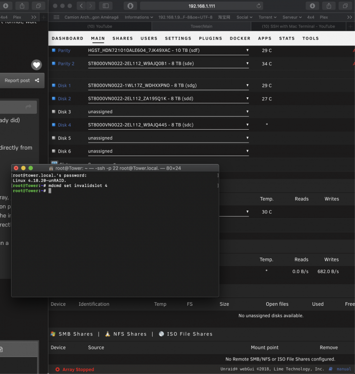Click the share icon in right toolbar

(329, 6)
